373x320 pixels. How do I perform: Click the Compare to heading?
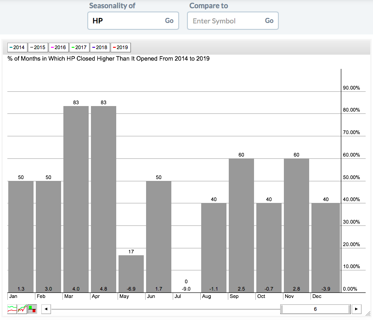click(x=209, y=6)
